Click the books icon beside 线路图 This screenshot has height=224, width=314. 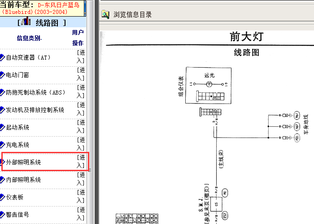tap(26, 22)
